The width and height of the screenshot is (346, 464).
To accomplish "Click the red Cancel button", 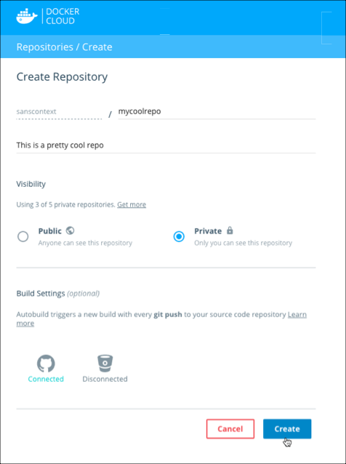I will coord(230,429).
